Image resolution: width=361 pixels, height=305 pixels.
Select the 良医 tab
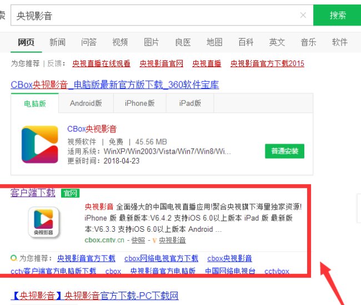tap(183, 42)
